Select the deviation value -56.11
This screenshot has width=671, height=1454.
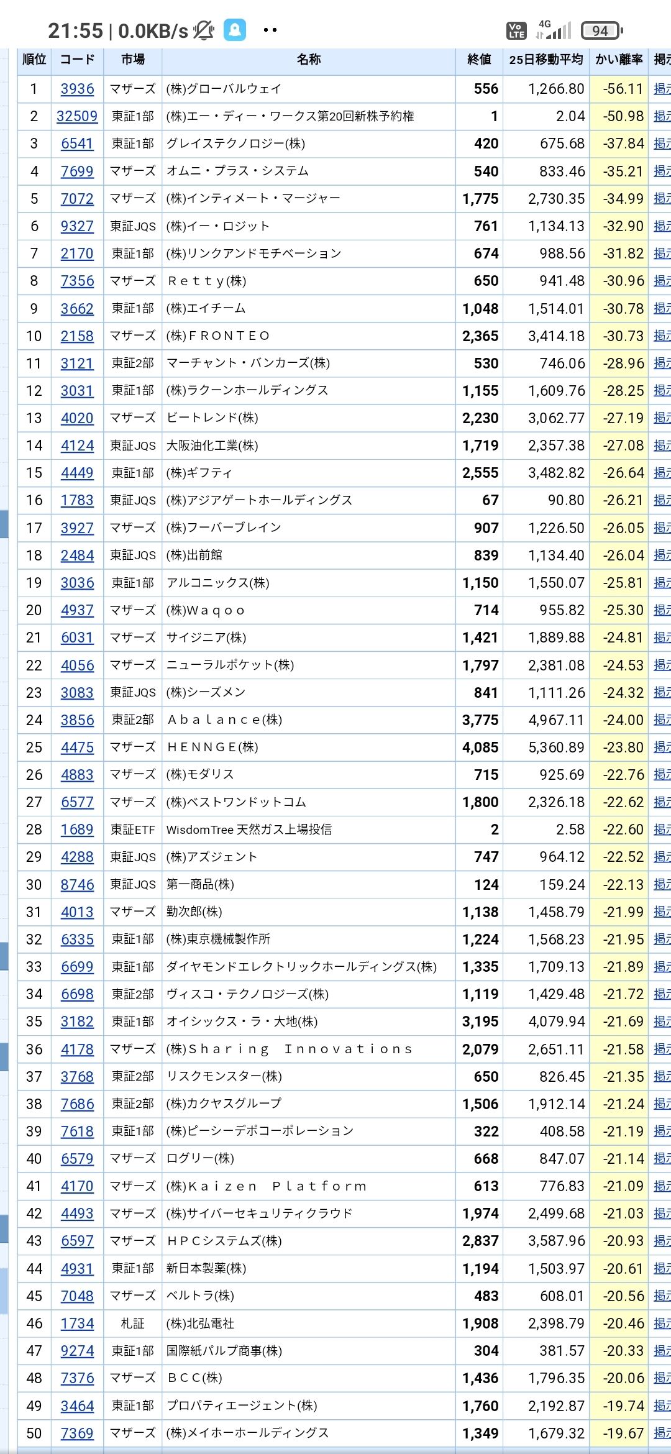click(x=623, y=89)
